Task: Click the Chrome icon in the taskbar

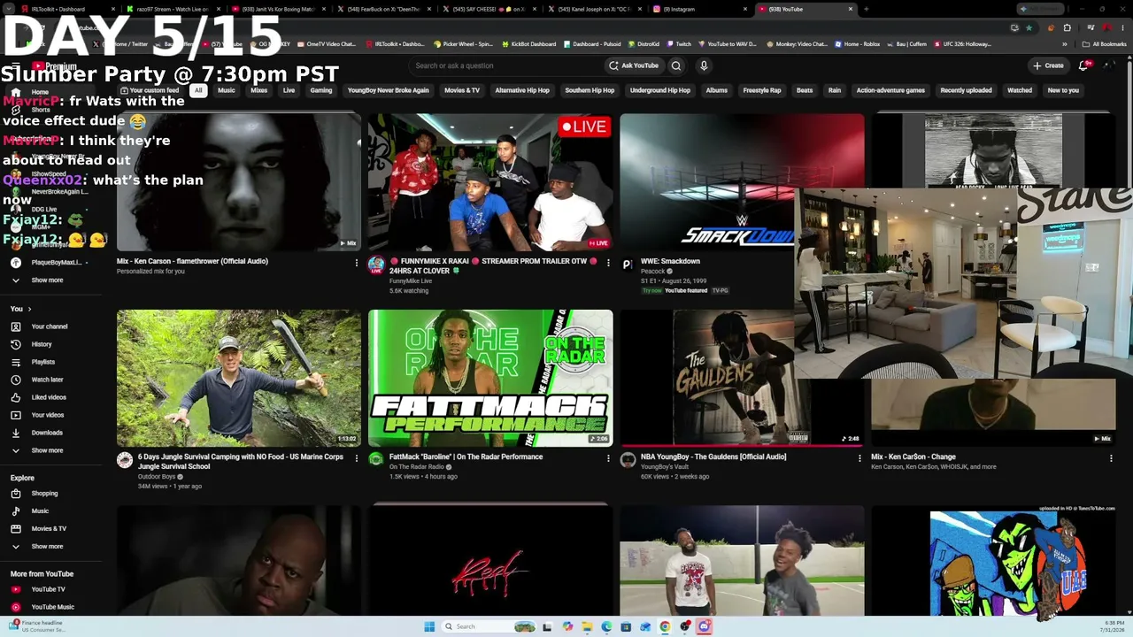Action: tap(665, 626)
